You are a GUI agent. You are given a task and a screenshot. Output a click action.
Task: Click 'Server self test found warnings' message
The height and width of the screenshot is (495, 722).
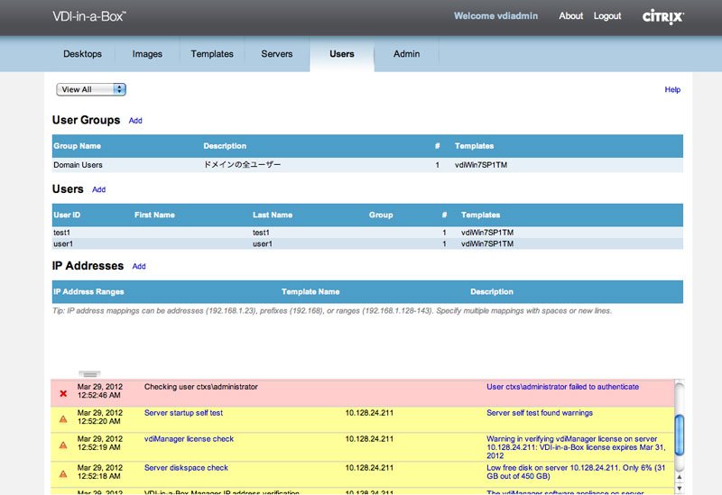tap(540, 413)
